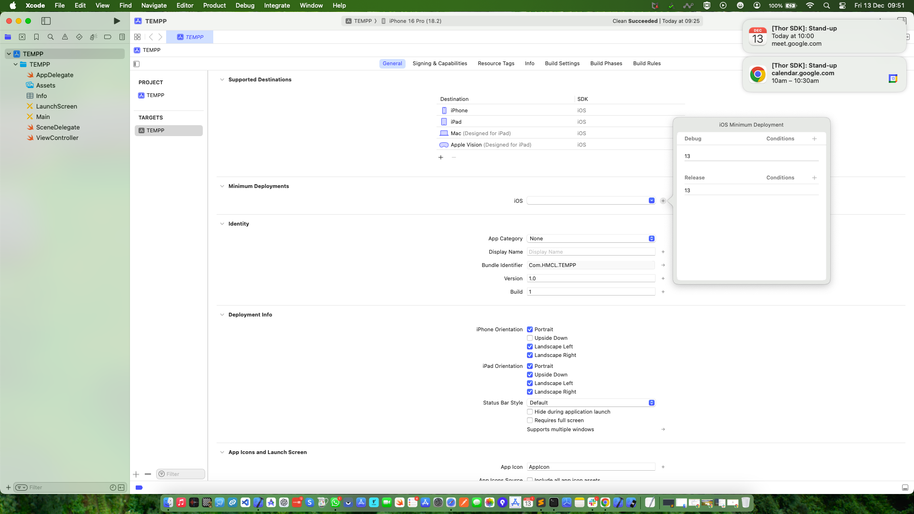Image resolution: width=914 pixels, height=514 pixels.
Task: Open the Debug navigator icon
Action: click(93, 37)
